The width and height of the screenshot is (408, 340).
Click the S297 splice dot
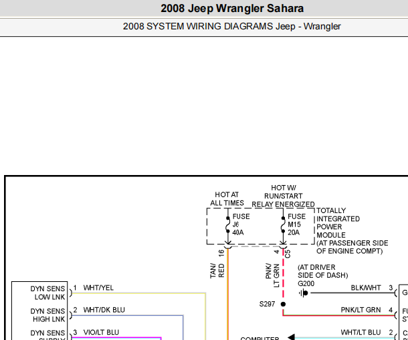(283, 304)
